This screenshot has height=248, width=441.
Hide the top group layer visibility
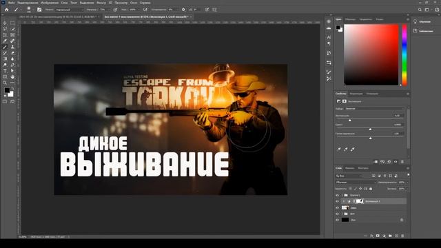(x=337, y=195)
